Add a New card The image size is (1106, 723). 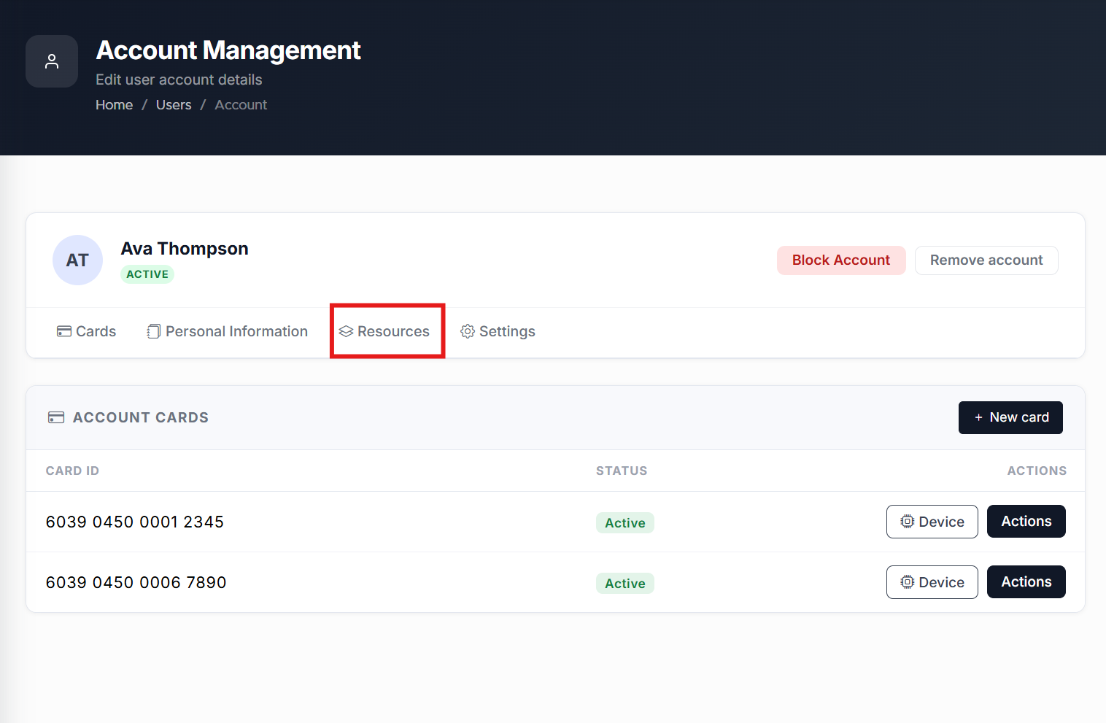coord(1010,417)
